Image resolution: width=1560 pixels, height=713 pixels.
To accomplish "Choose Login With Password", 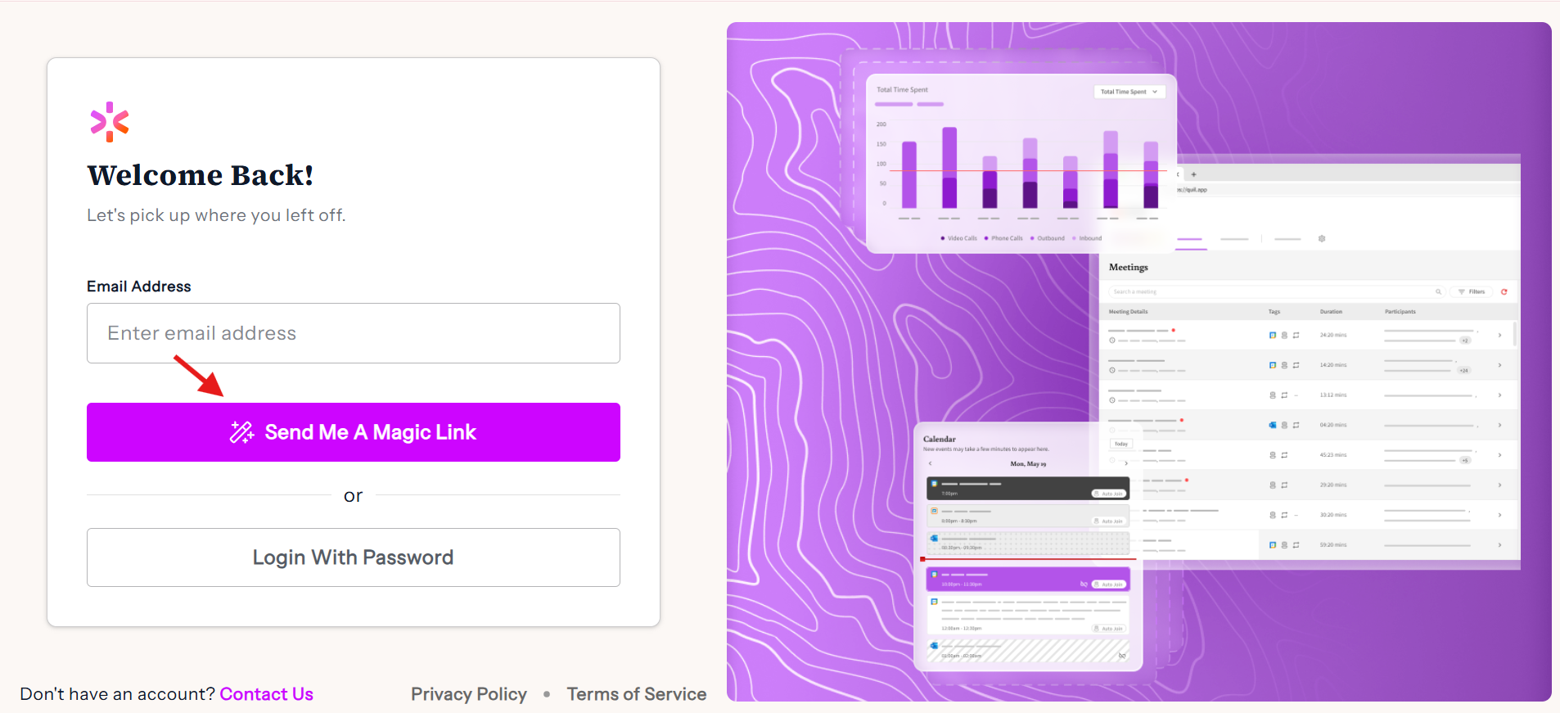I will (354, 557).
